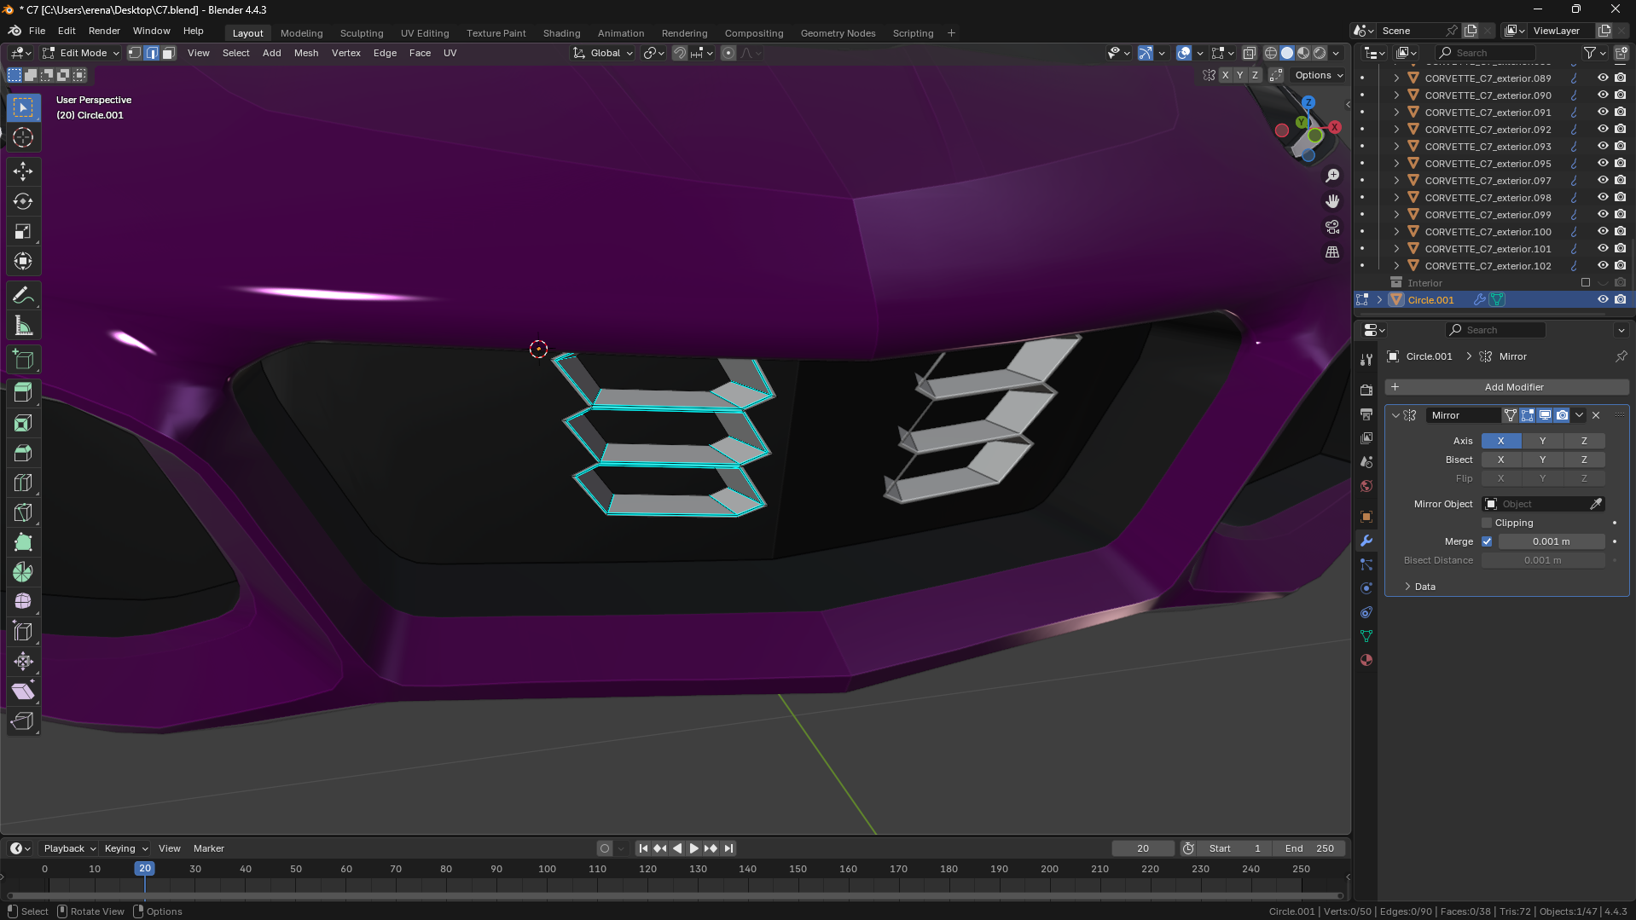Switch viewport to wireframe shading

1271,53
